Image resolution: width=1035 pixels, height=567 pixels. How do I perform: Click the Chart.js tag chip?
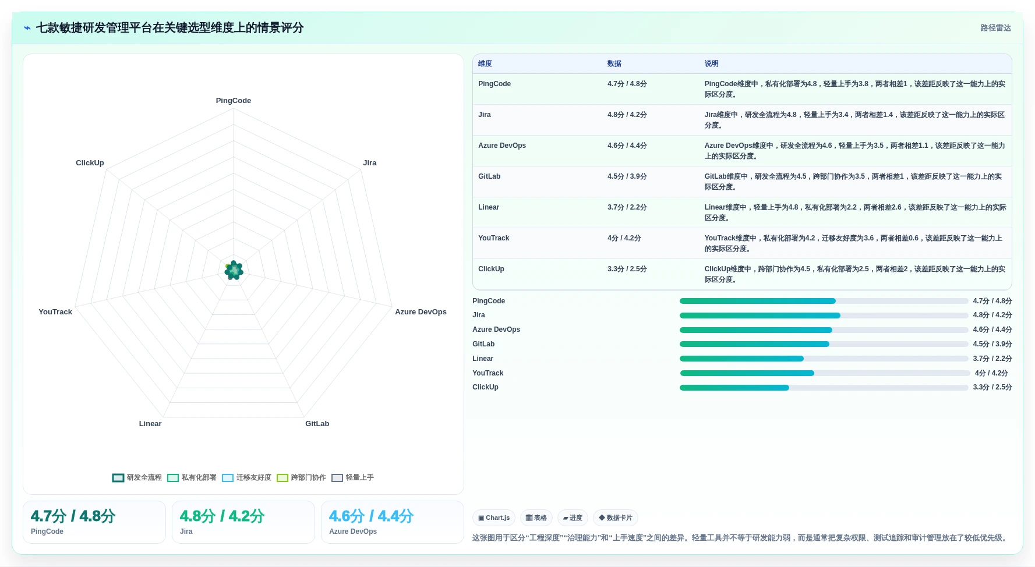(494, 518)
